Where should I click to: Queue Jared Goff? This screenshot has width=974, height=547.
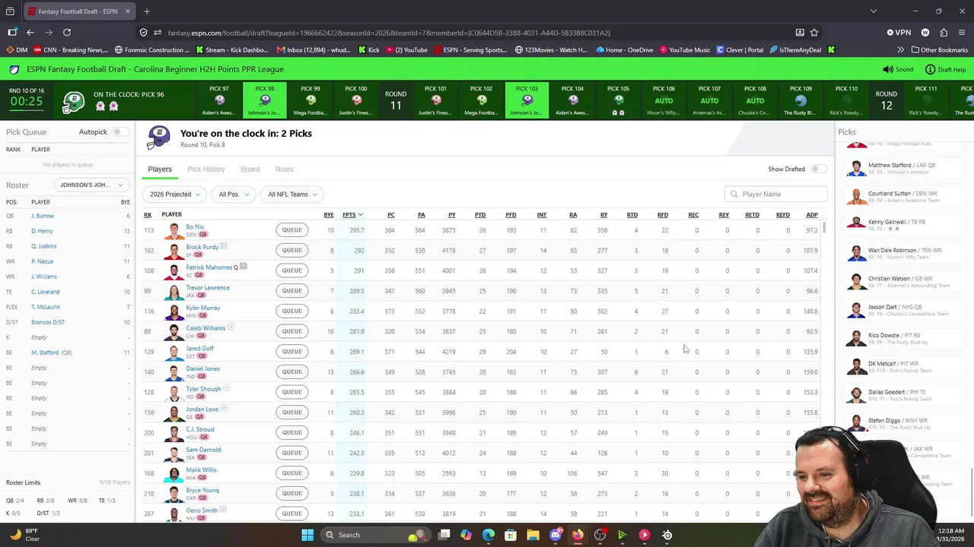pos(292,352)
